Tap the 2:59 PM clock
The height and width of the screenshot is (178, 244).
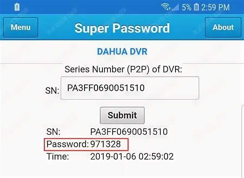tap(215, 7)
